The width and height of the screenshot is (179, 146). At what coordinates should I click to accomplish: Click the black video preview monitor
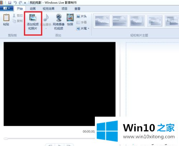[59, 84]
